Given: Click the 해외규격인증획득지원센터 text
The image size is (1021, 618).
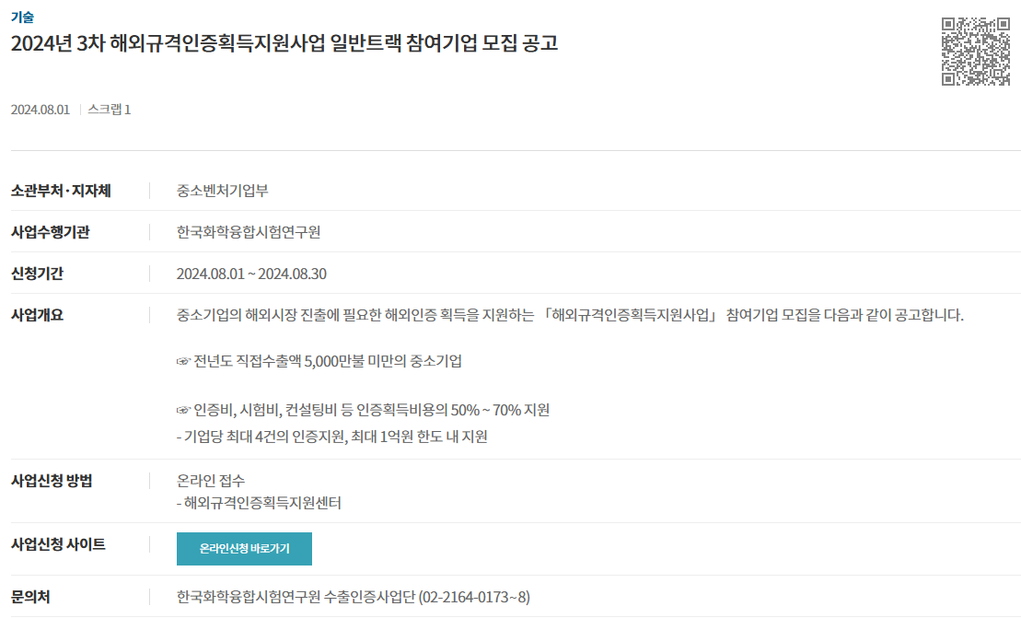Looking at the screenshot, I should [263, 503].
